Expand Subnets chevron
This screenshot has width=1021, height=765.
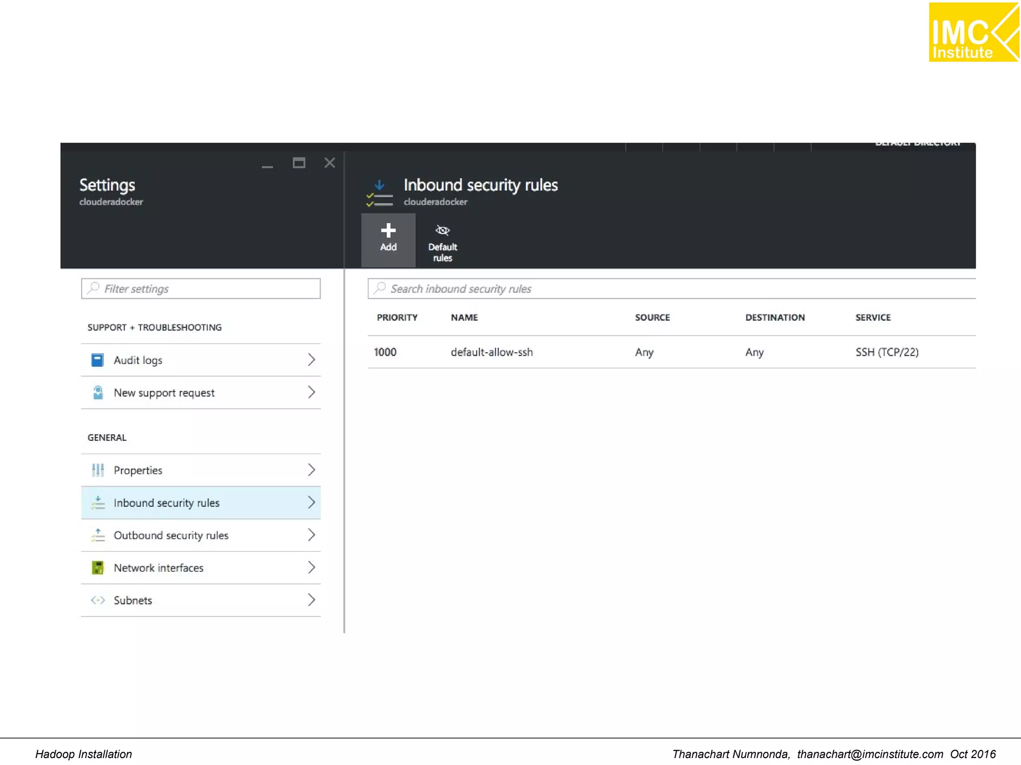pos(311,600)
